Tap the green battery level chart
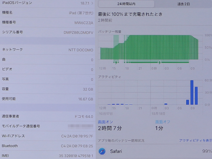The height and width of the screenshot is (159, 212). click(x=149, y=47)
